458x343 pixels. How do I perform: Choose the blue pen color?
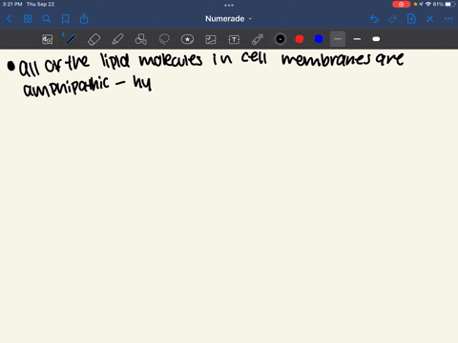click(319, 39)
